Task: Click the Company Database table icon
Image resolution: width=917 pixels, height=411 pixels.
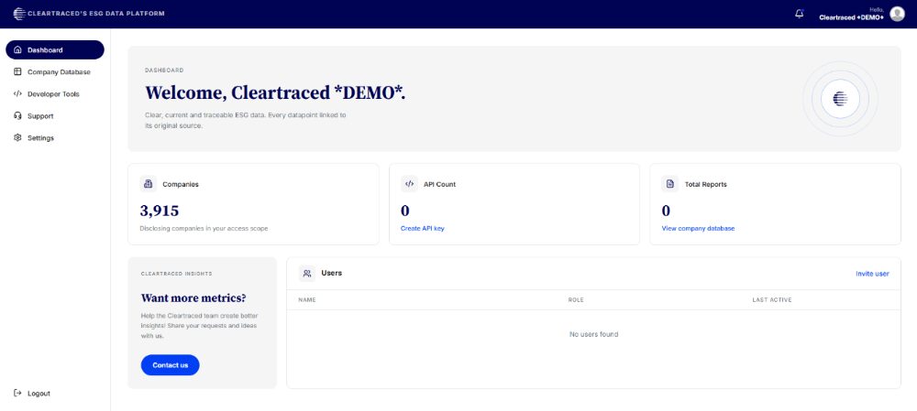Action: pyautogui.click(x=17, y=72)
